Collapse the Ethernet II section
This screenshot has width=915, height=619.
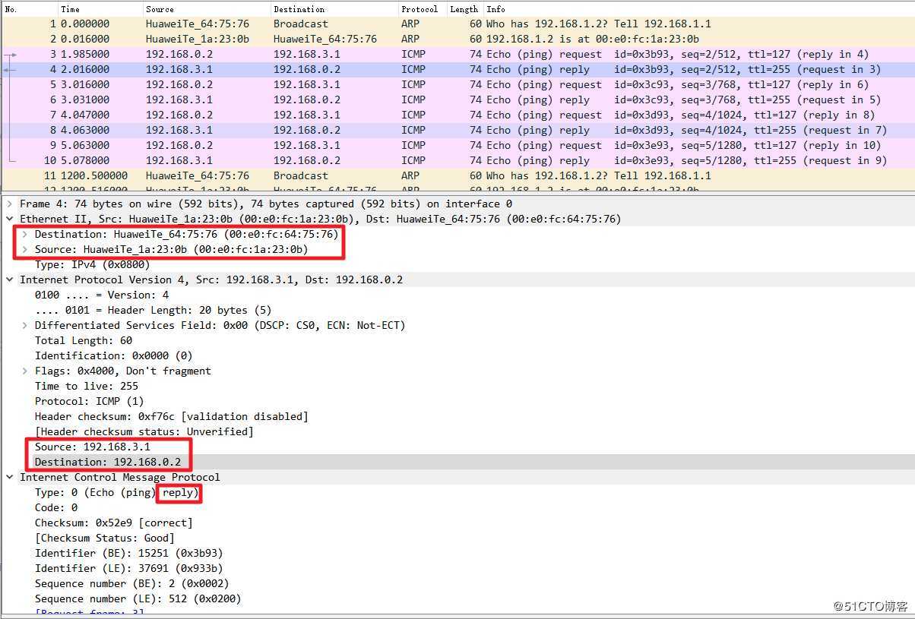pos(10,219)
